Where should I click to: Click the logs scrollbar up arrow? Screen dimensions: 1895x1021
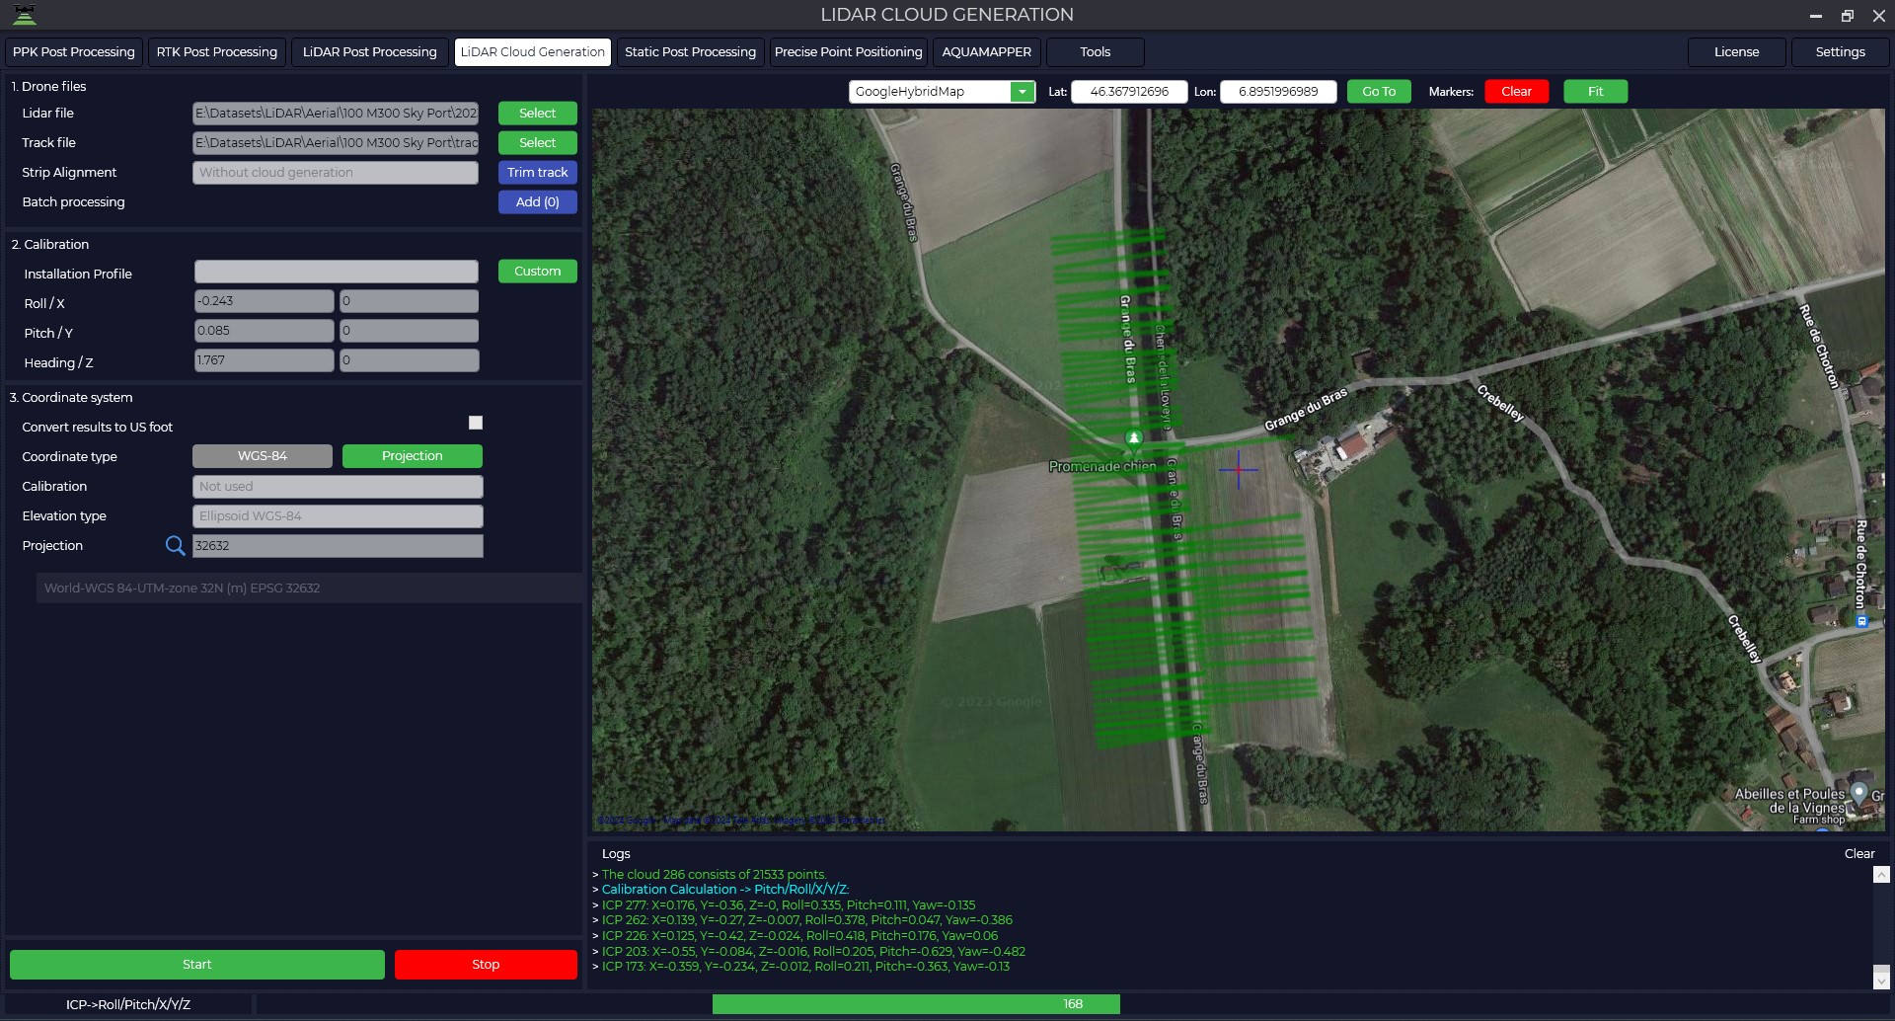click(1881, 875)
